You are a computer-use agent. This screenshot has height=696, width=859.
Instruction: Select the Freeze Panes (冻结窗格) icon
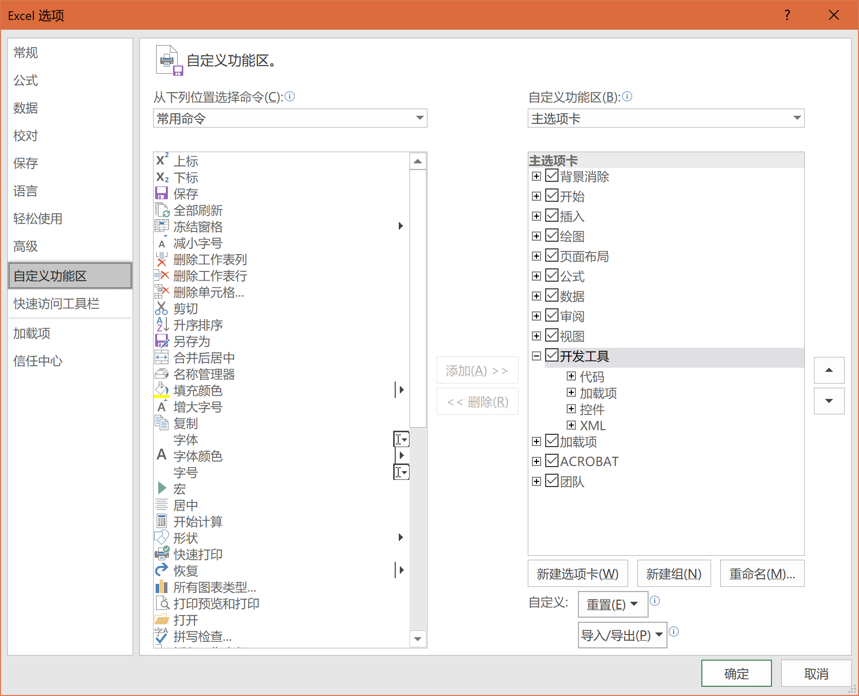pos(161,226)
